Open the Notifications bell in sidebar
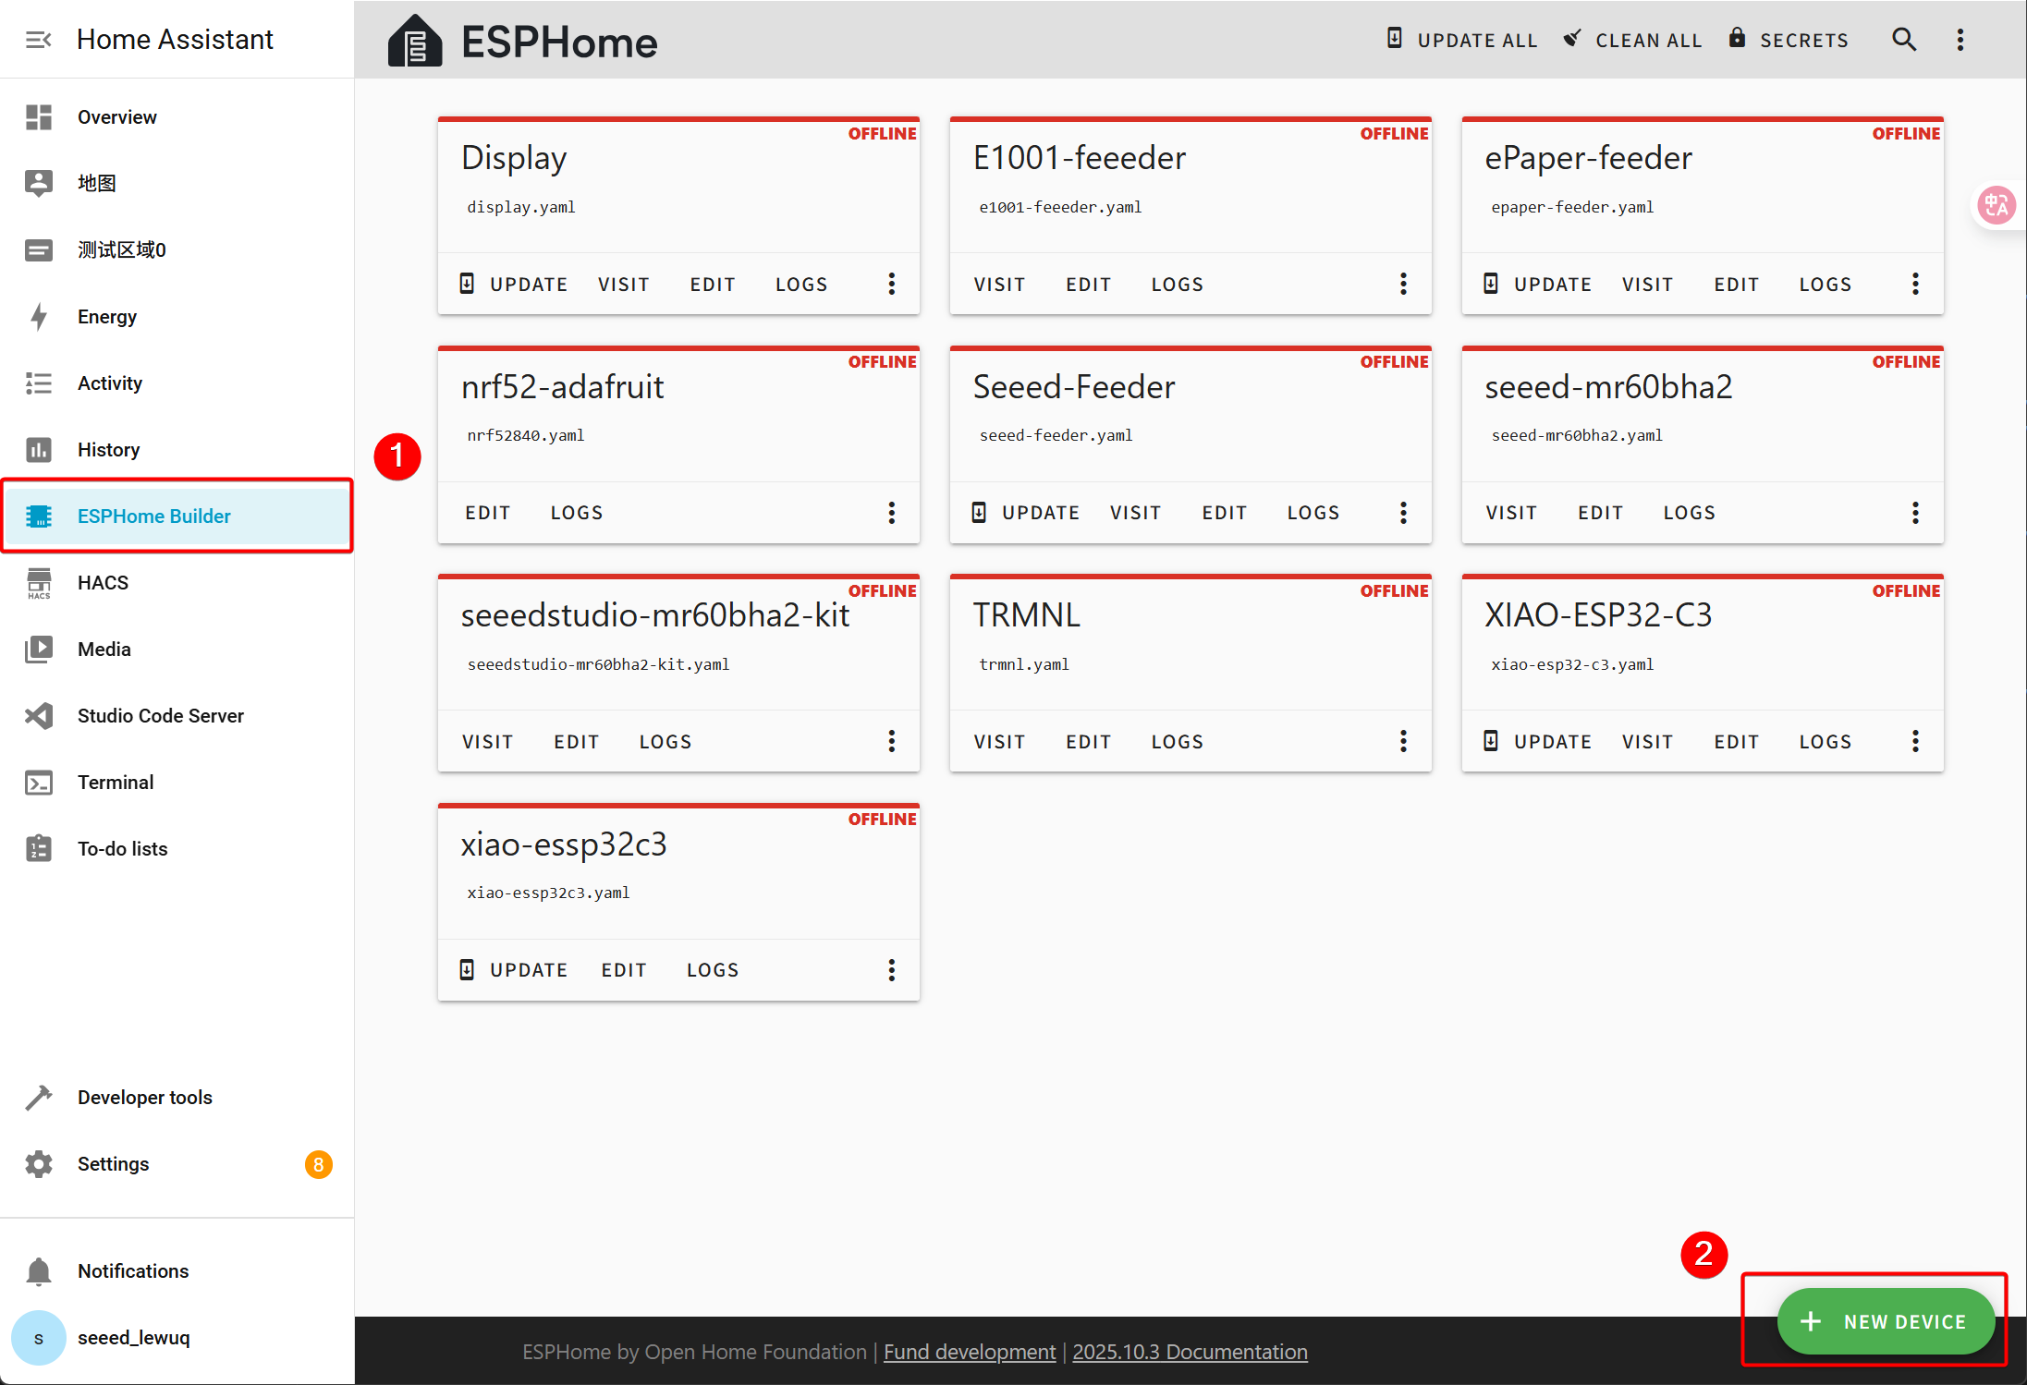The height and width of the screenshot is (1385, 2027). [39, 1271]
